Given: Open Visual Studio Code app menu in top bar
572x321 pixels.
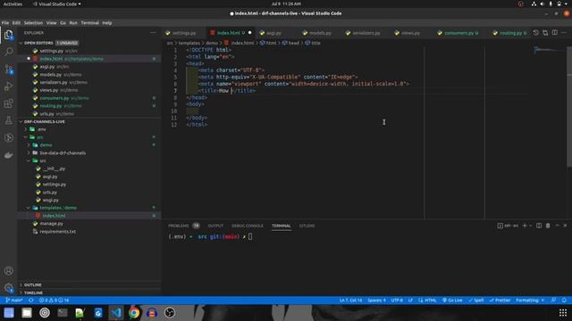Looking at the screenshot, I should click(57, 4).
